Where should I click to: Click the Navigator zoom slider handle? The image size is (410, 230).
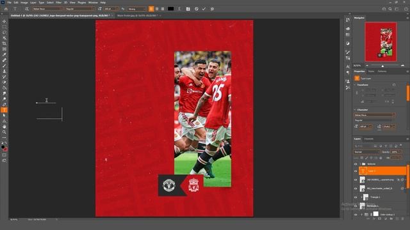[x=382, y=66]
